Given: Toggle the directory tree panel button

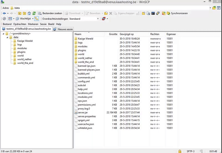Looking at the screenshot, I should (36, 19).
